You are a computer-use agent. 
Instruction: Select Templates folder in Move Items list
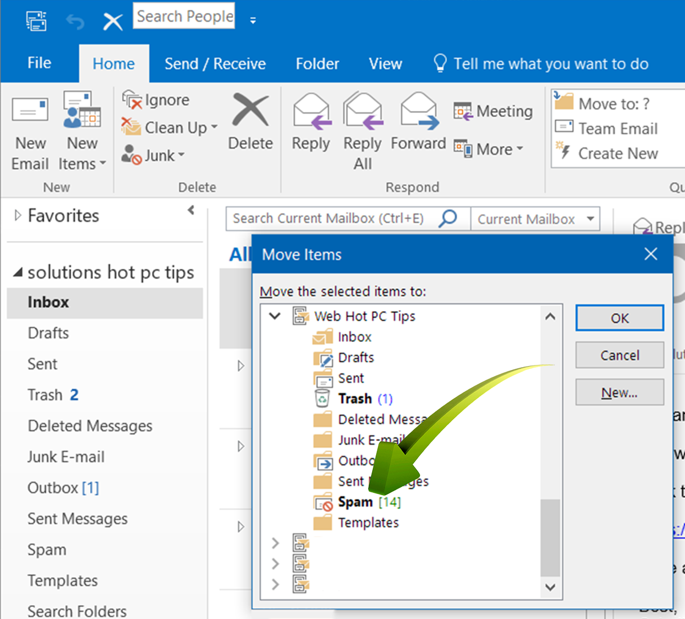click(x=356, y=522)
